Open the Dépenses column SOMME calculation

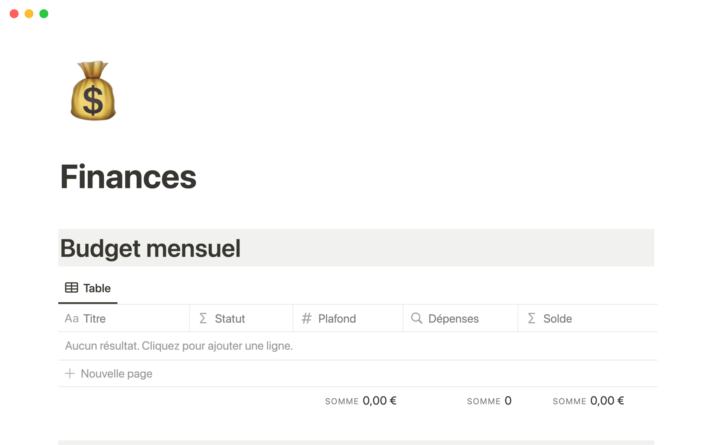tap(489, 401)
